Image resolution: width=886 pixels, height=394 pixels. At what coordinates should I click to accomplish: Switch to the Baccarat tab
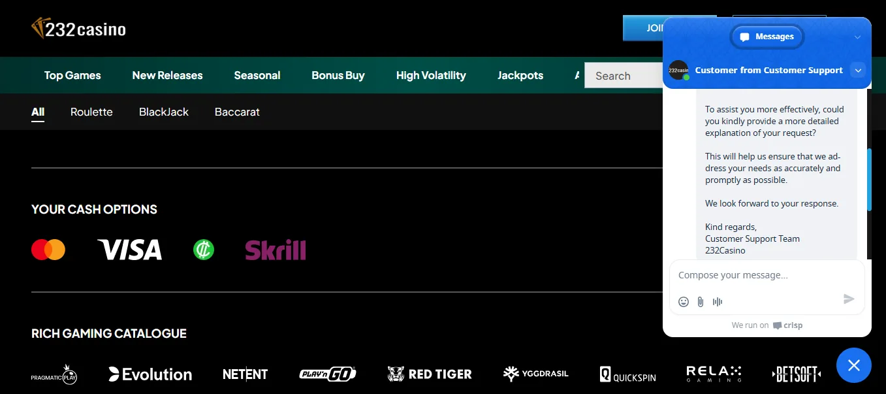[x=237, y=112]
